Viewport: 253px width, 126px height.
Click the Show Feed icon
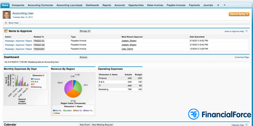tap(6, 23)
